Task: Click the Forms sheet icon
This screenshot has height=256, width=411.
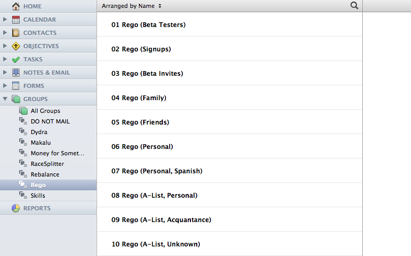Action: [16, 86]
